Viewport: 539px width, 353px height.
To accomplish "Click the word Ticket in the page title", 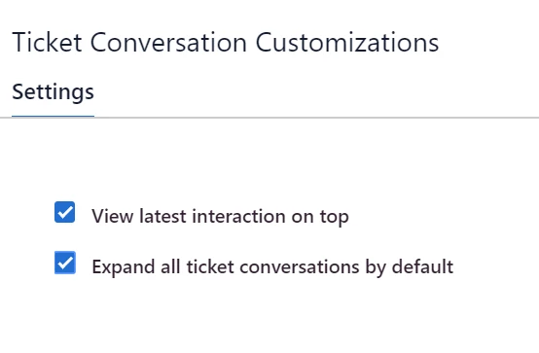I will 47,43.
